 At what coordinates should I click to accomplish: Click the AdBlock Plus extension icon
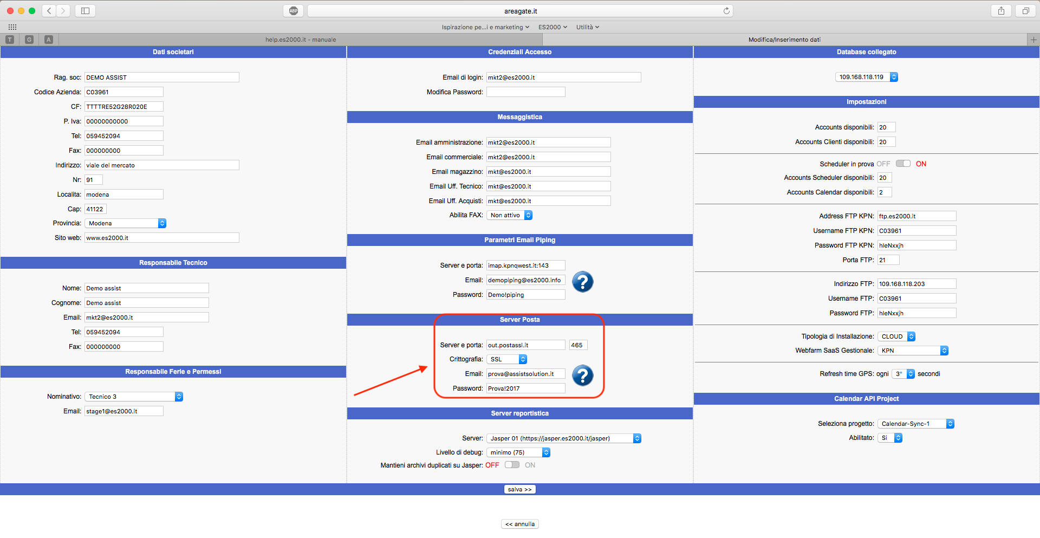pyautogui.click(x=293, y=11)
